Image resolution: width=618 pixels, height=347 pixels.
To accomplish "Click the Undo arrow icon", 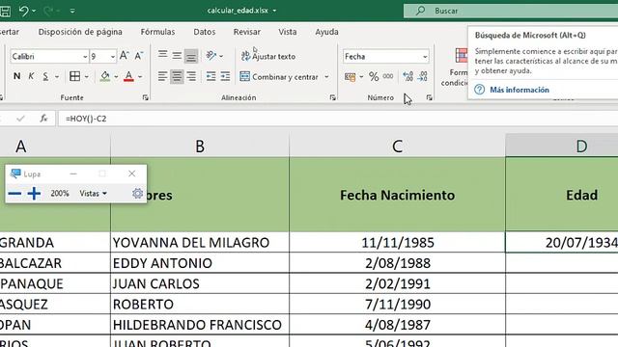I will coord(23,11).
